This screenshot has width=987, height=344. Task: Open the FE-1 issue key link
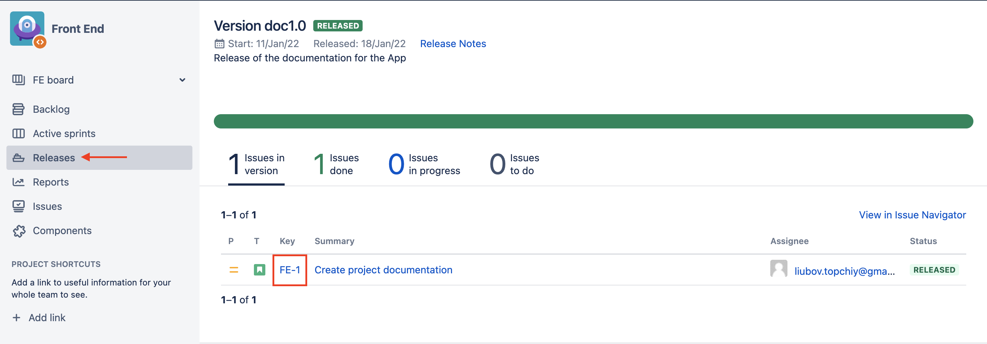[x=290, y=270]
